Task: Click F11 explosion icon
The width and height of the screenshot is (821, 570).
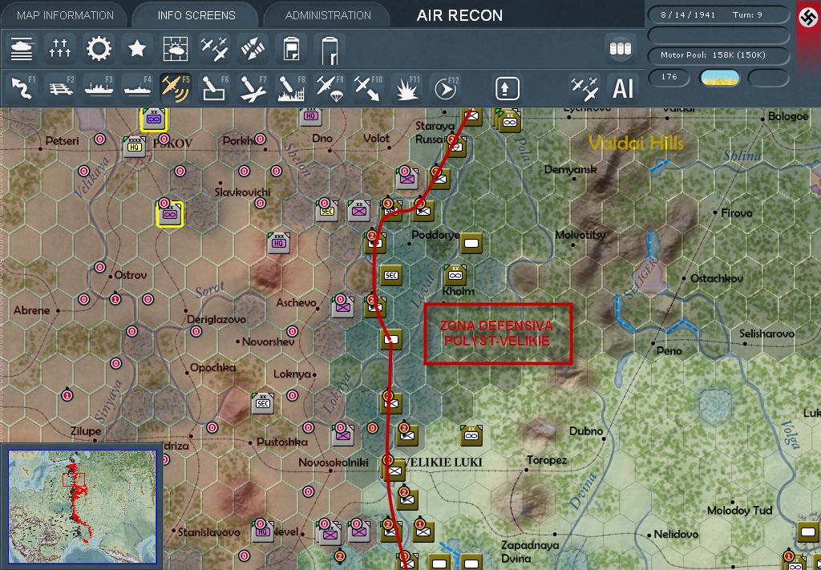Action: (x=407, y=87)
